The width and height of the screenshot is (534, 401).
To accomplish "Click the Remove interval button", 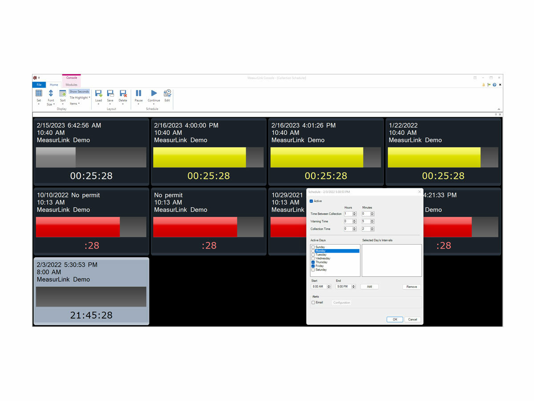I will pyautogui.click(x=412, y=286).
